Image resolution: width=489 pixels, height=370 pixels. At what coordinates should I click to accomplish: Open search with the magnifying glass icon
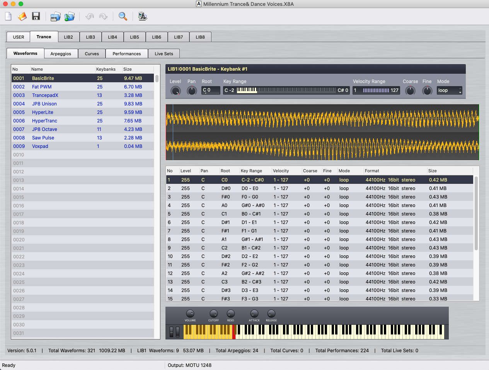pyautogui.click(x=123, y=16)
